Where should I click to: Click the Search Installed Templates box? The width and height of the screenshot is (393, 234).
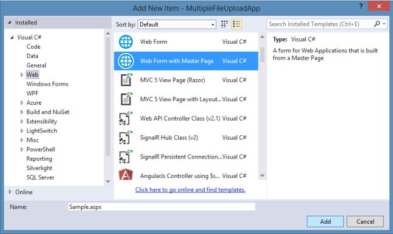point(320,24)
